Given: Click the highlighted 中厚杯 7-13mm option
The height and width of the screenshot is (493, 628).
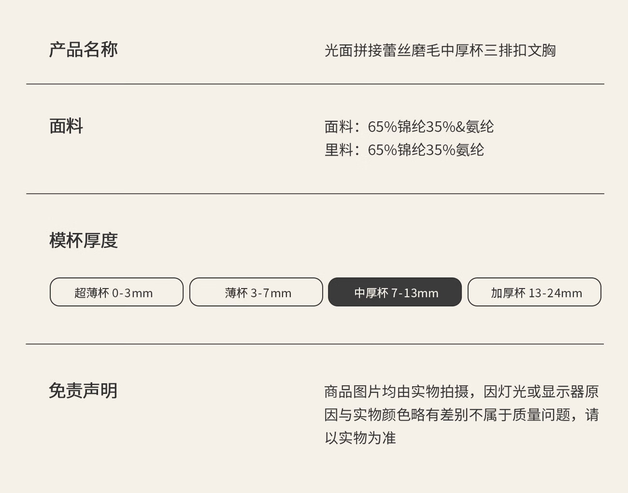Looking at the screenshot, I should [395, 292].
